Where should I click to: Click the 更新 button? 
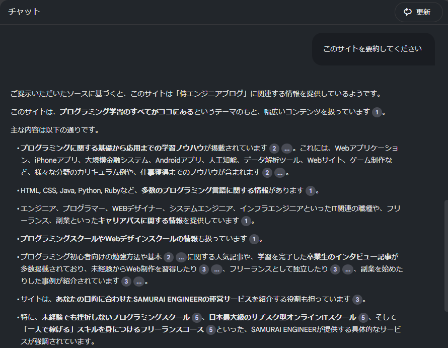point(418,12)
